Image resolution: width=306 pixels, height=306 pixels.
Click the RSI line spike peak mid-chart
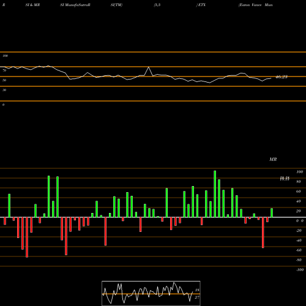(x=149, y=67)
